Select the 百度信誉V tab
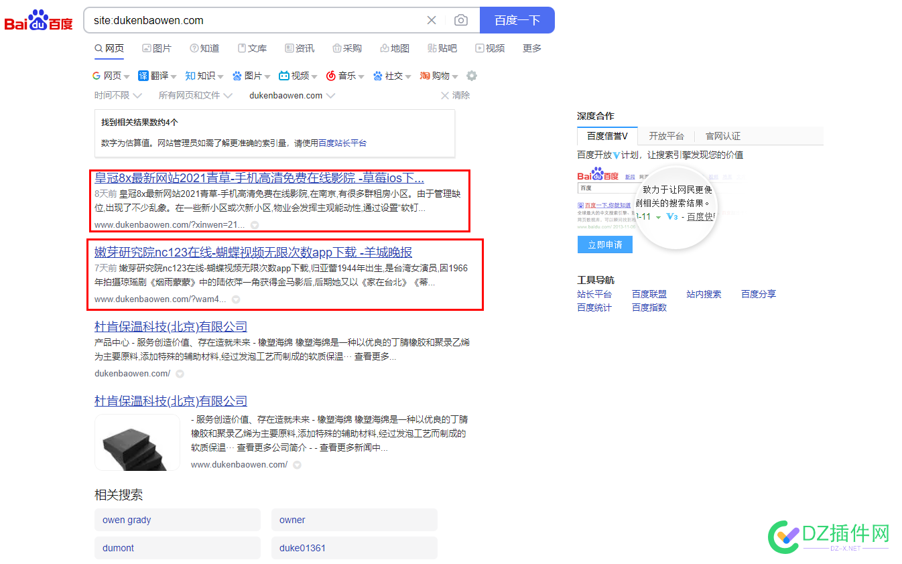The image size is (902, 564). click(607, 136)
